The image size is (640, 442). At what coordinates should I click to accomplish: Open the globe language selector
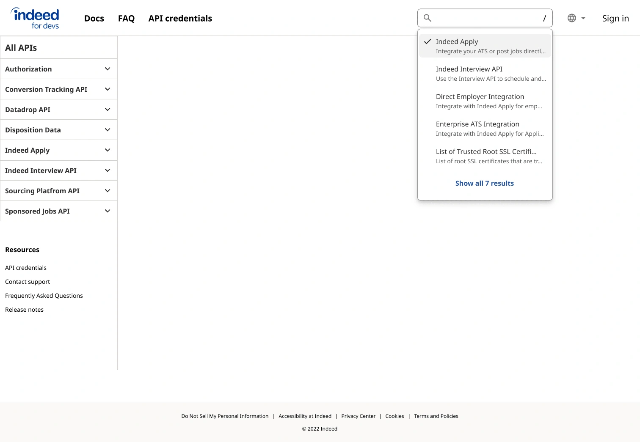click(x=572, y=18)
